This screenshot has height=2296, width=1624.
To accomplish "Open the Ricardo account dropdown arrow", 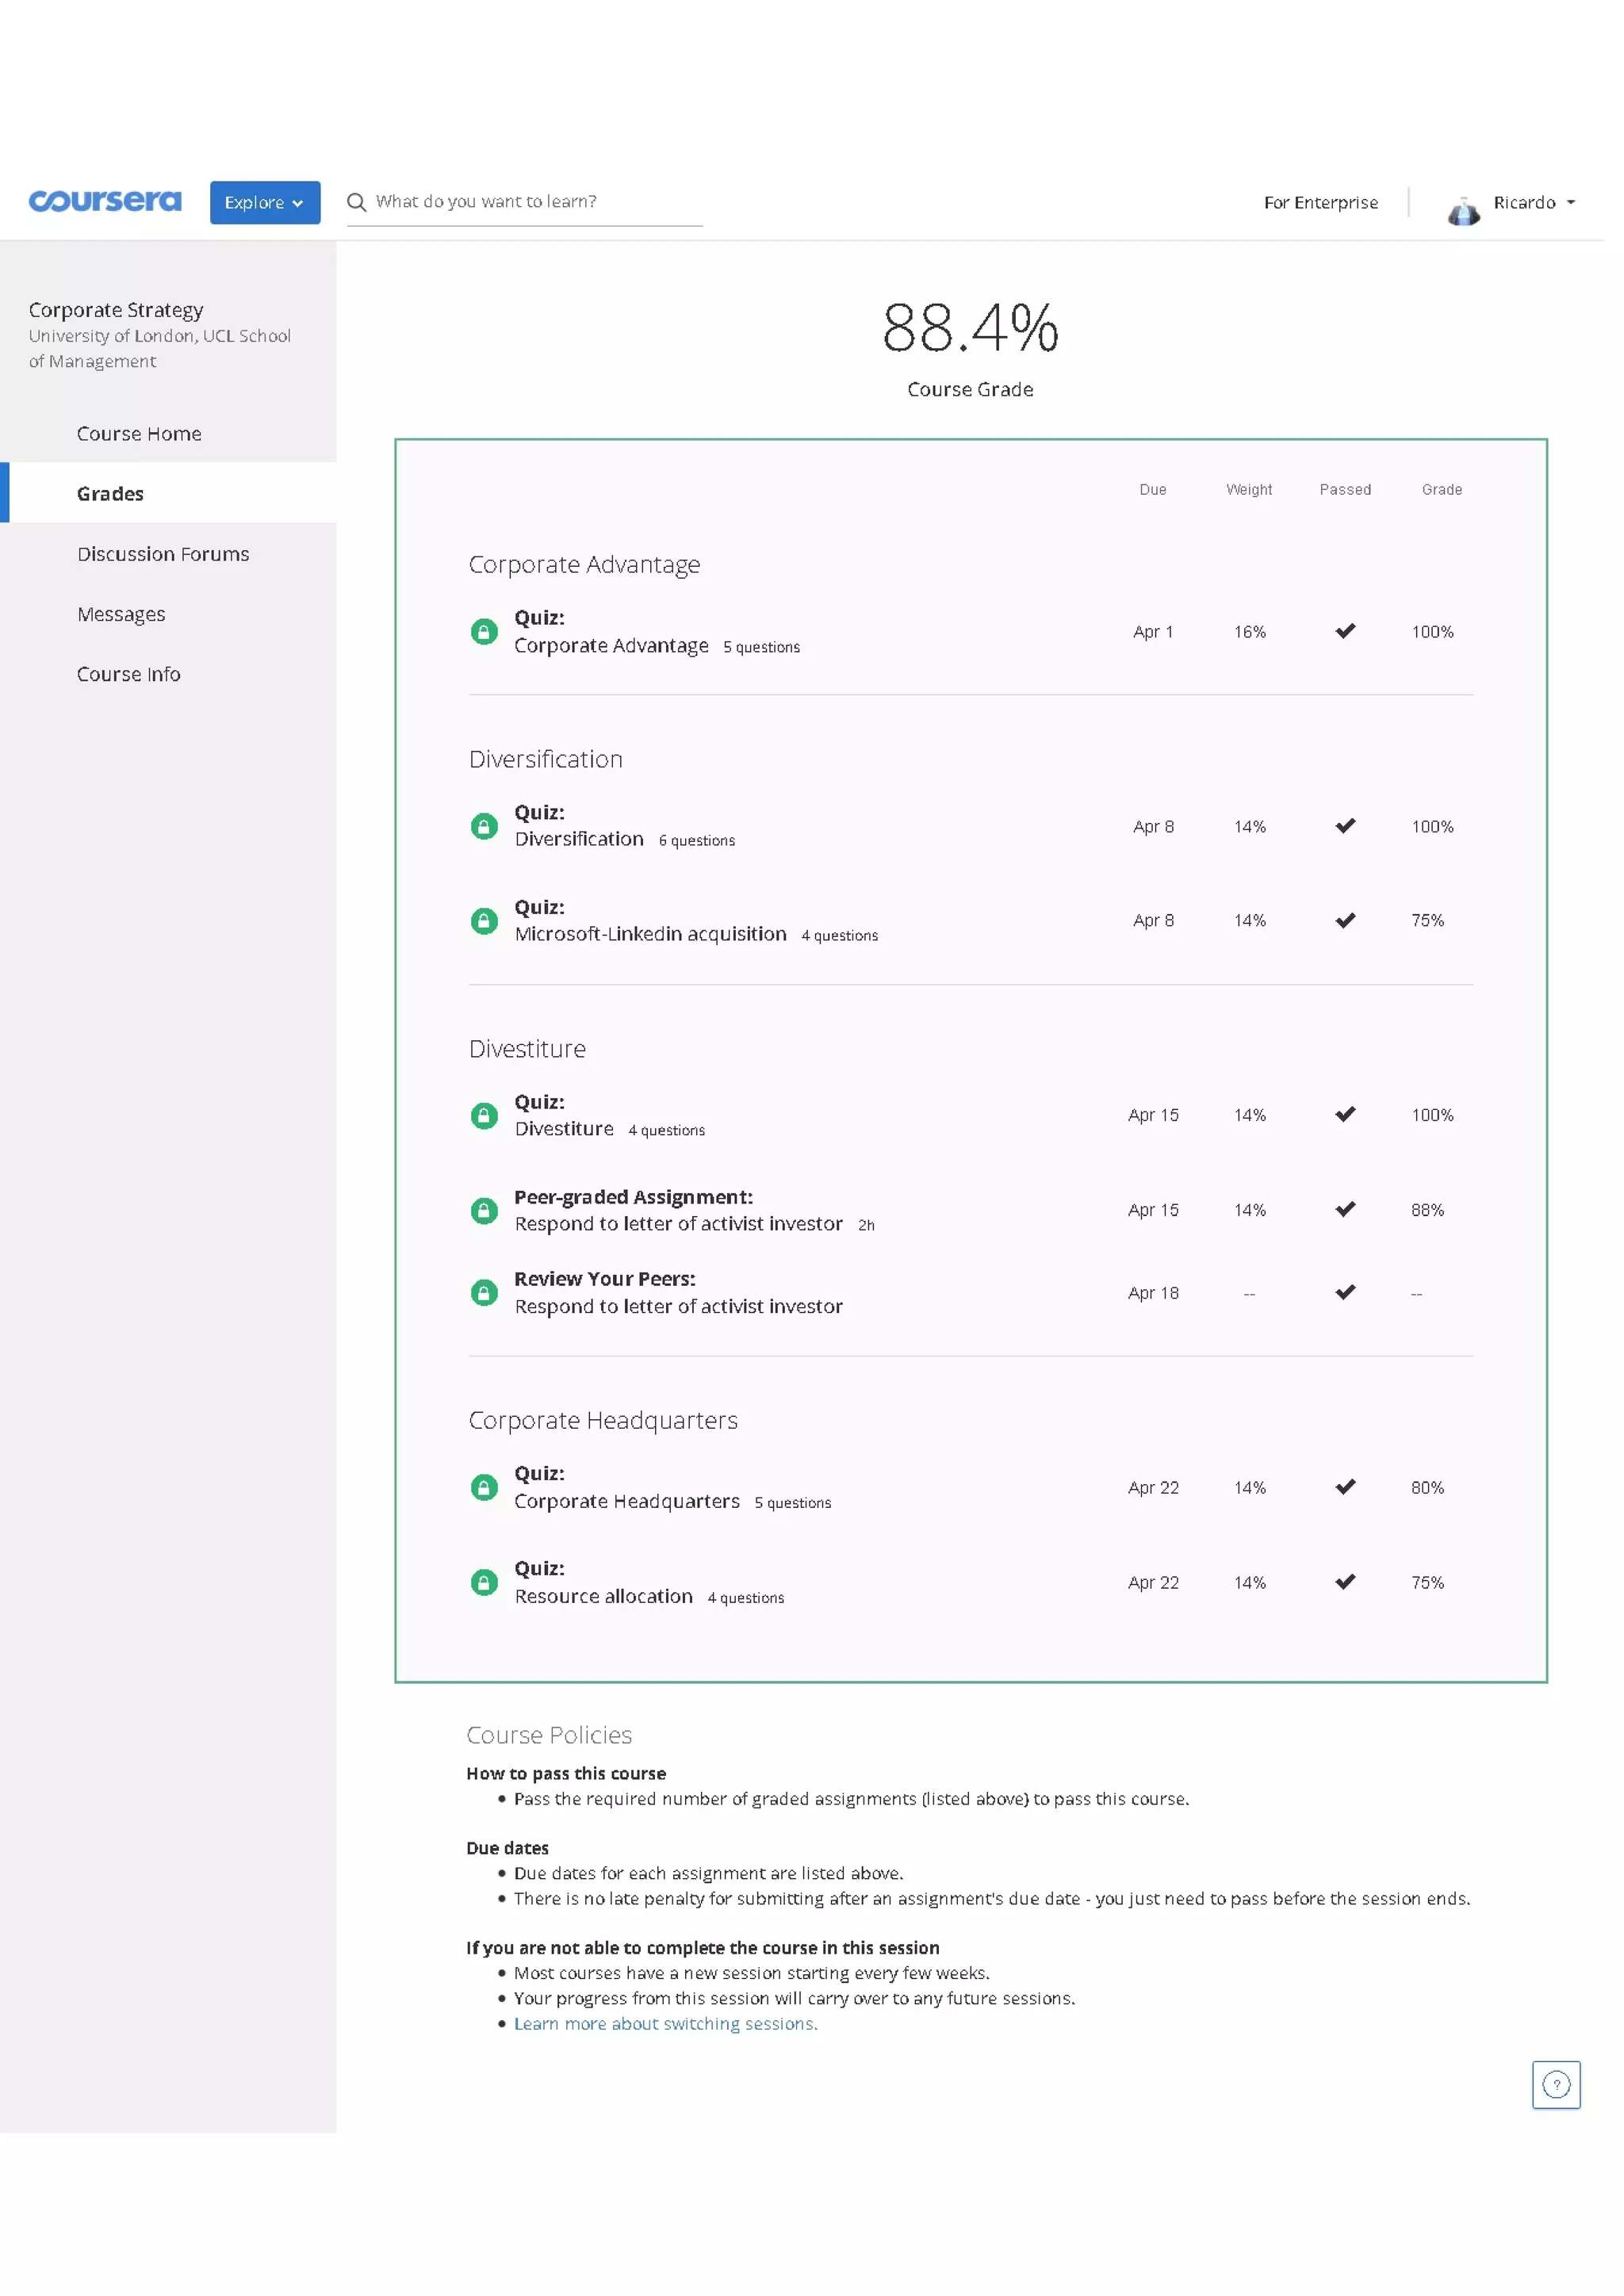I will [1571, 202].
